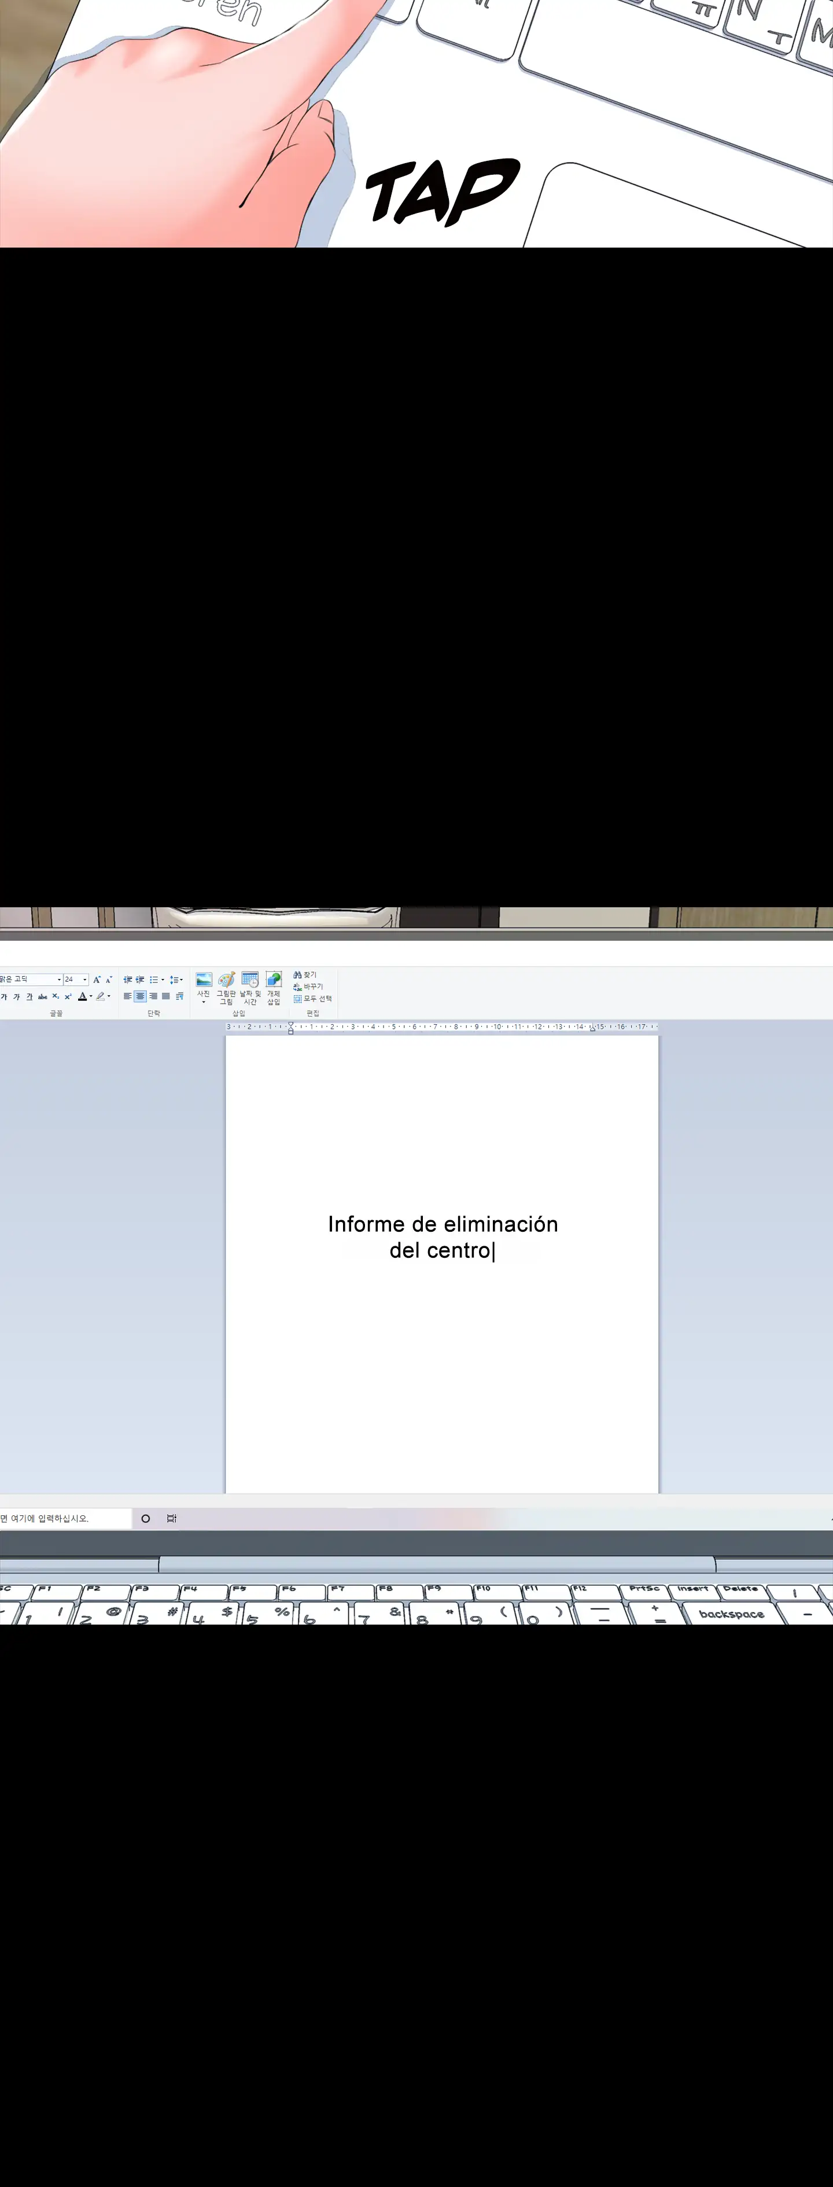The width and height of the screenshot is (833, 2187).
Task: Click the grow font size icon
Action: (x=96, y=980)
